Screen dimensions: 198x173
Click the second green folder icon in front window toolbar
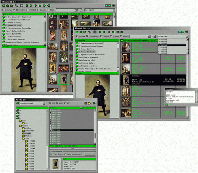81,32
